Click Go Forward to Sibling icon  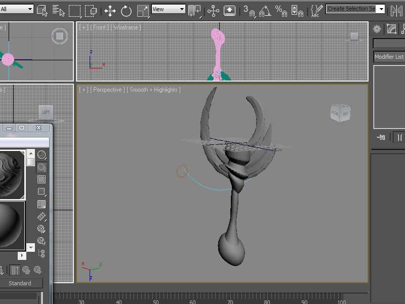(37, 270)
